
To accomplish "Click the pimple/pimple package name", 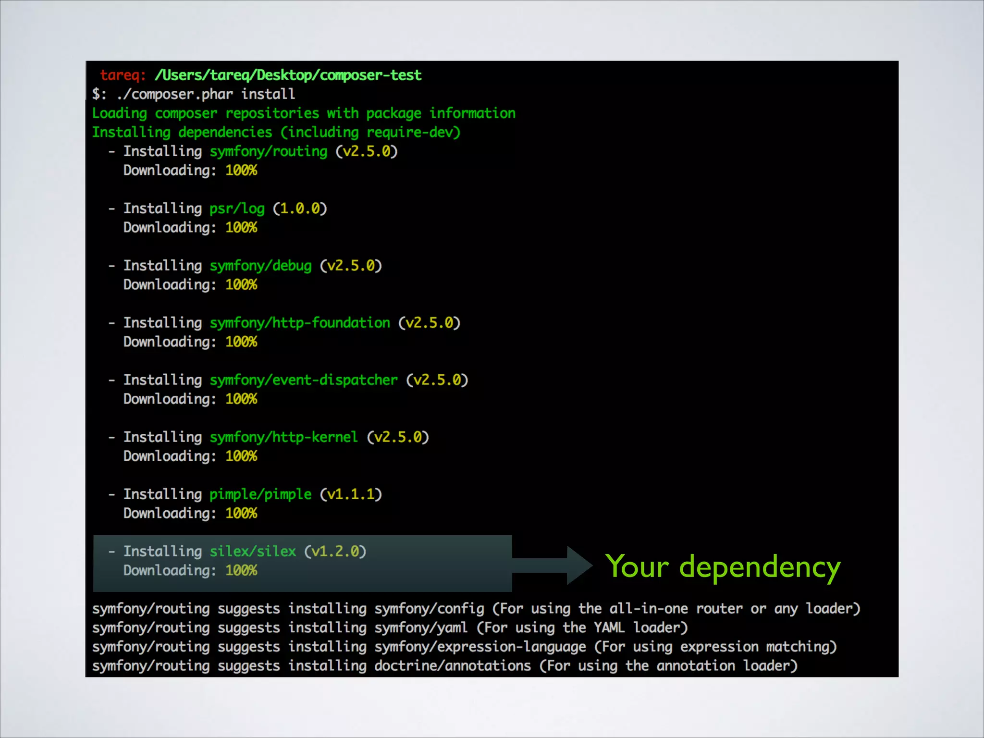I will (260, 494).
